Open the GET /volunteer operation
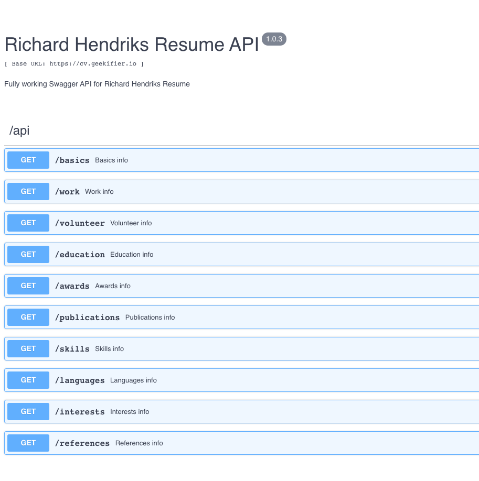Image resolution: width=479 pixels, height=481 pixels. coord(241,223)
